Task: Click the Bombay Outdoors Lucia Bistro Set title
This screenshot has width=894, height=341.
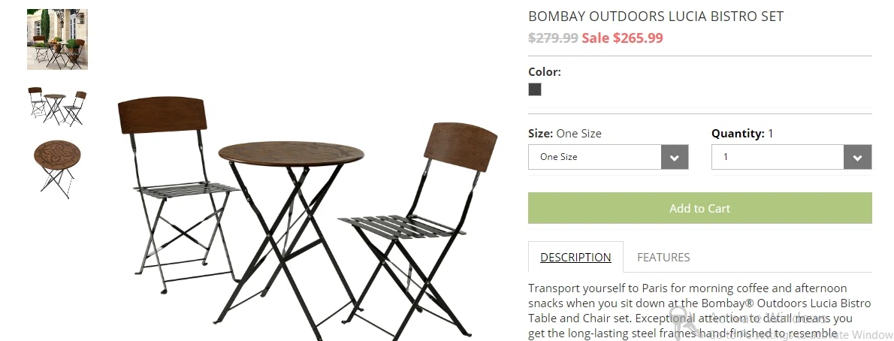Action: tap(656, 16)
